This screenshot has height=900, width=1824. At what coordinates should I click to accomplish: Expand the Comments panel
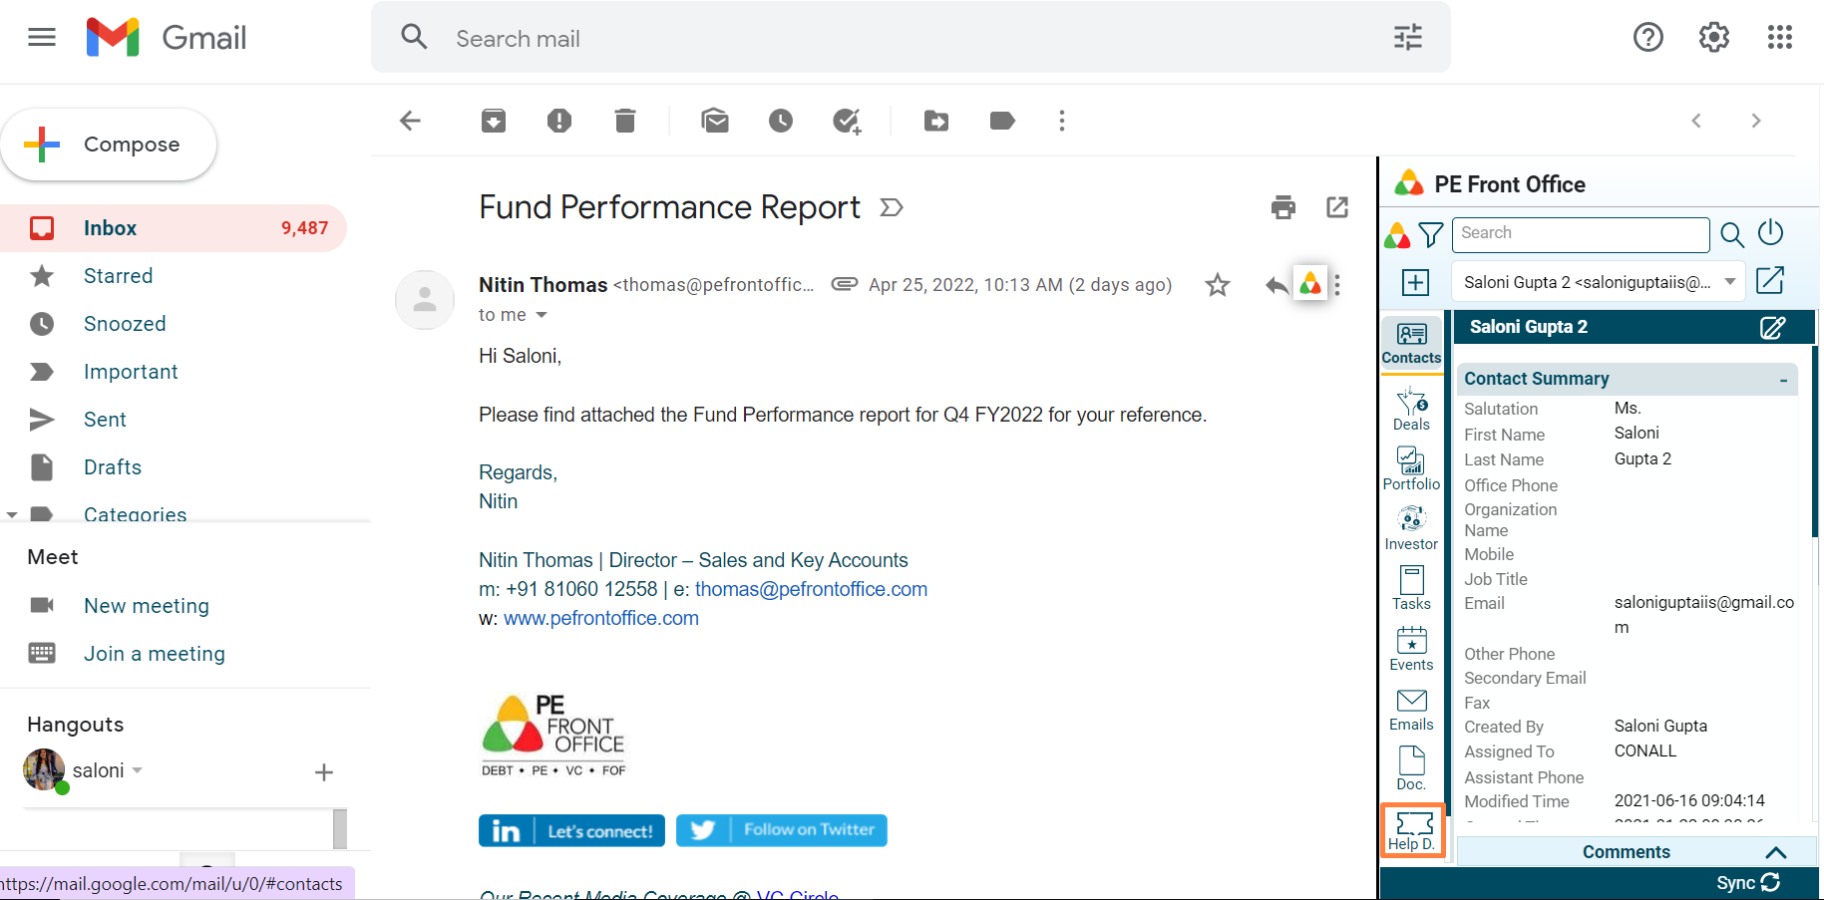tap(1775, 852)
